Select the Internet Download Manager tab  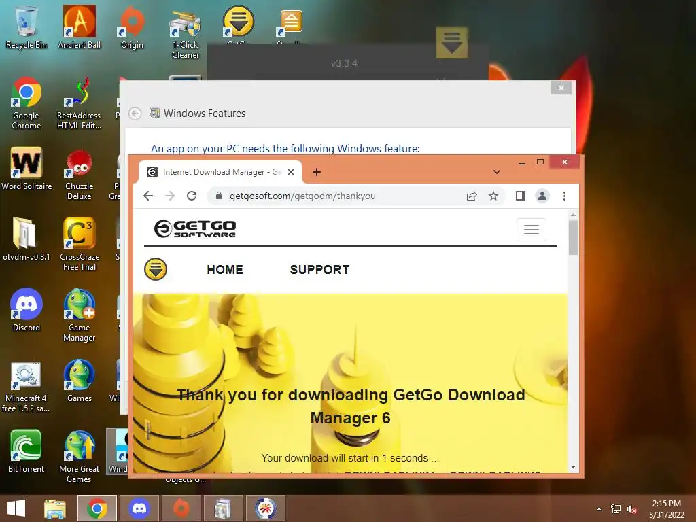coord(220,172)
